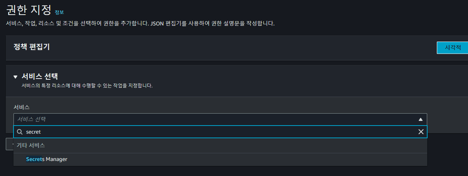Click the upward arrow of service dropdown
The height and width of the screenshot is (176, 468).
[x=421, y=119]
